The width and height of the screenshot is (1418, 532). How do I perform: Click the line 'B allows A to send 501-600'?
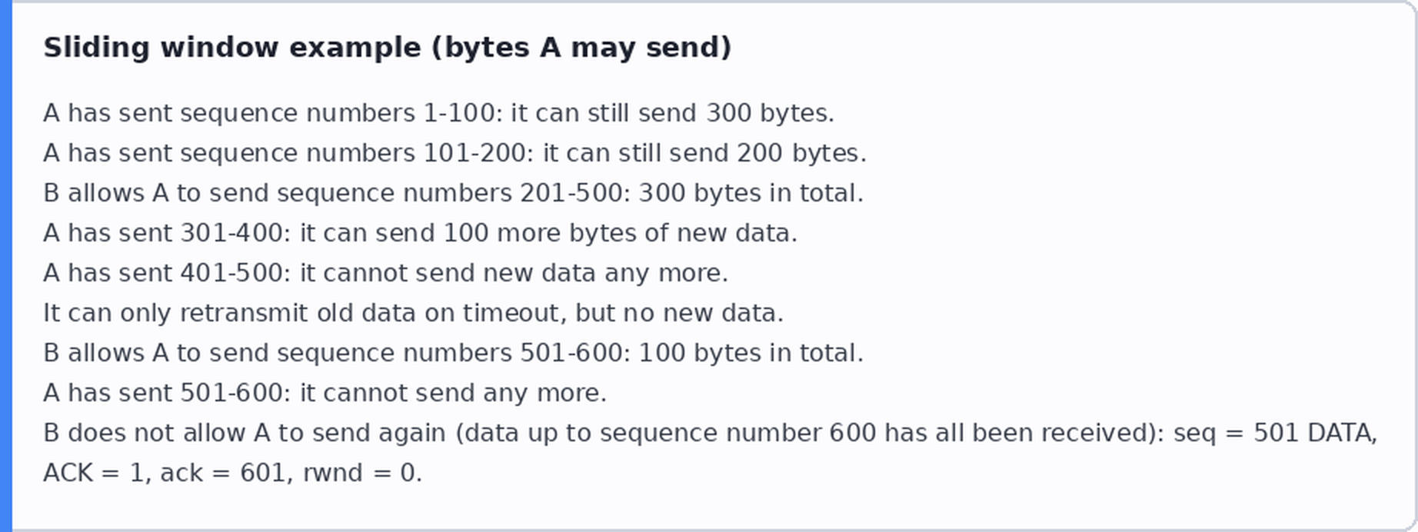(453, 353)
